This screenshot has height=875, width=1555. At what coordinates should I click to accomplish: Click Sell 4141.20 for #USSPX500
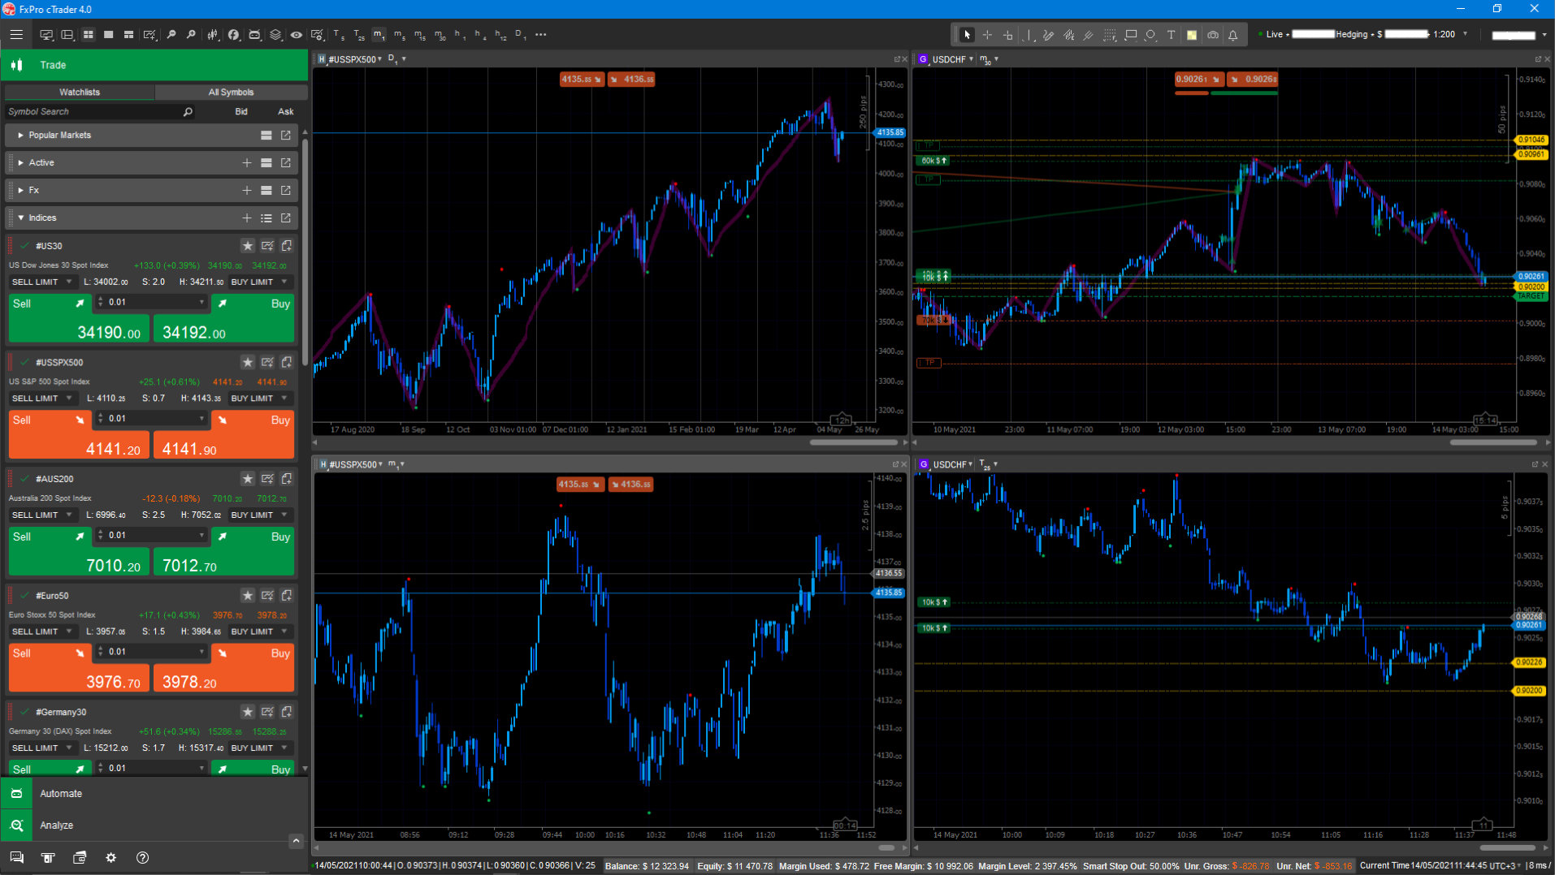79,434
